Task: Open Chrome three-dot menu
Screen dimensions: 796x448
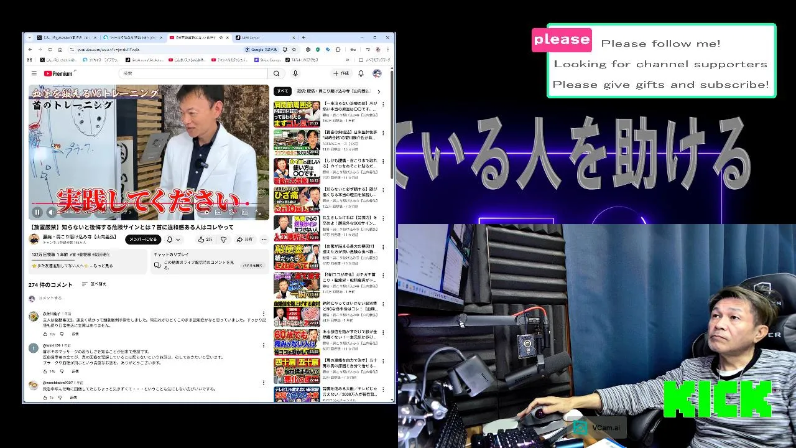Action: [388, 49]
